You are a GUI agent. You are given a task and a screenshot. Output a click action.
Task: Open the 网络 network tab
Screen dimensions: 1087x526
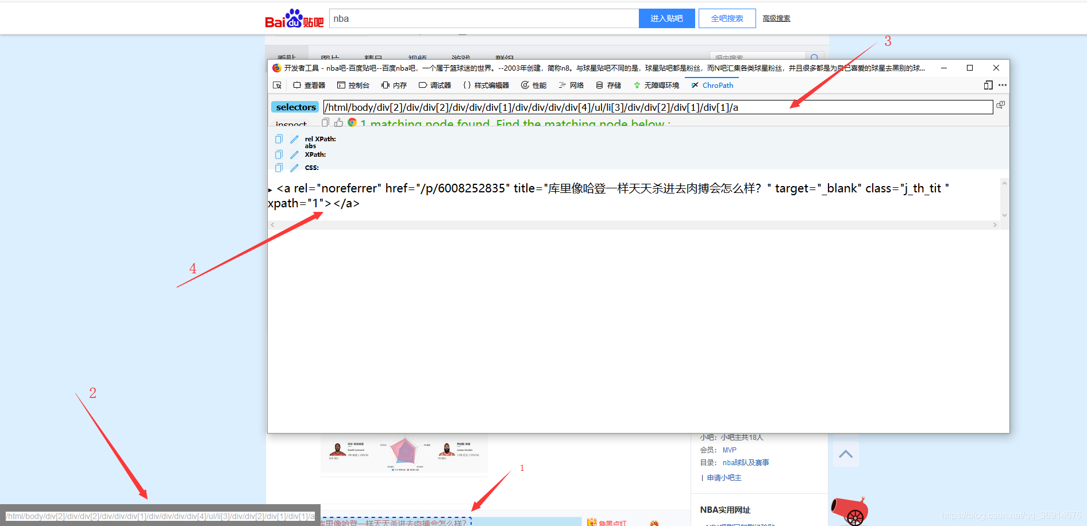(571, 85)
